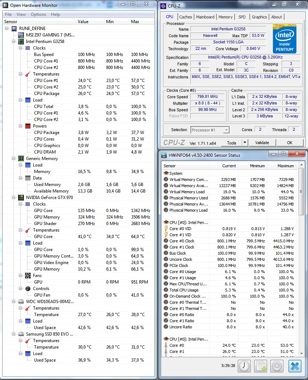Click the HWiNFO log file icon
308x380 pixels.
[261, 366]
